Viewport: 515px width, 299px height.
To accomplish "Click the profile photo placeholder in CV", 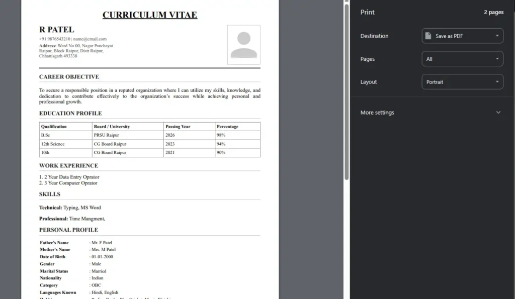I will tap(244, 45).
